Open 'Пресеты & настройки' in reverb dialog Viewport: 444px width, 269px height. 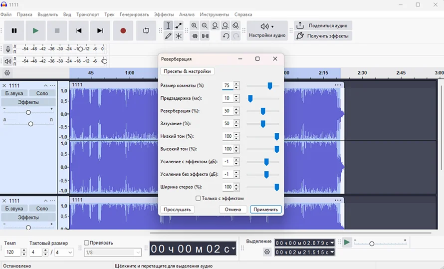(x=188, y=71)
